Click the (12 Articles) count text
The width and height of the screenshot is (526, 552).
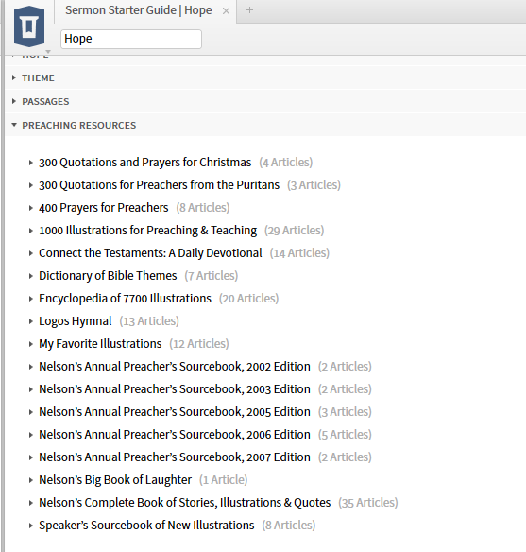199,344
